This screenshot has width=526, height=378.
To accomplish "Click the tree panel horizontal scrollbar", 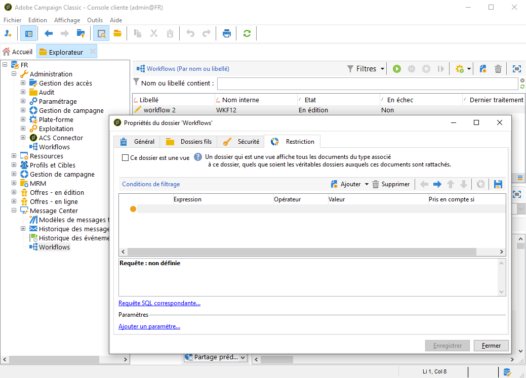I will 54,359.
